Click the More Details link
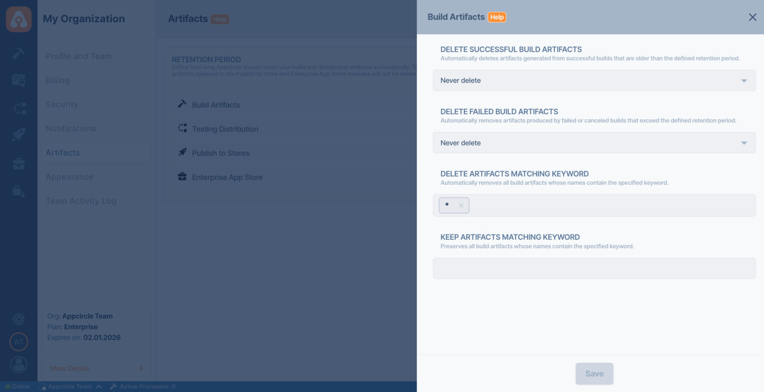 pyautogui.click(x=68, y=368)
